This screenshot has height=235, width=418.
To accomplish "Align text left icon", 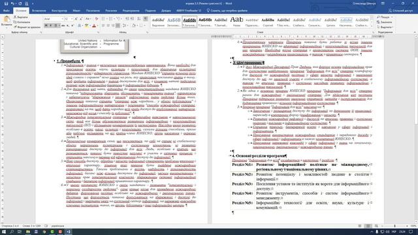I will pyautogui.click(x=103, y=25).
